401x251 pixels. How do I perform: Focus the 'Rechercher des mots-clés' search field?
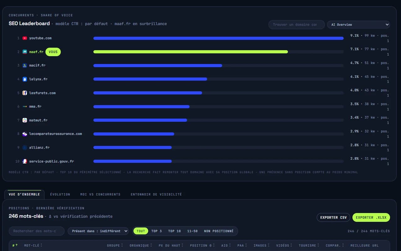pos(37,231)
